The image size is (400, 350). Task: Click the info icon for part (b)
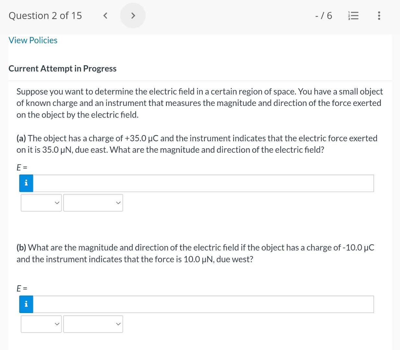point(26,304)
